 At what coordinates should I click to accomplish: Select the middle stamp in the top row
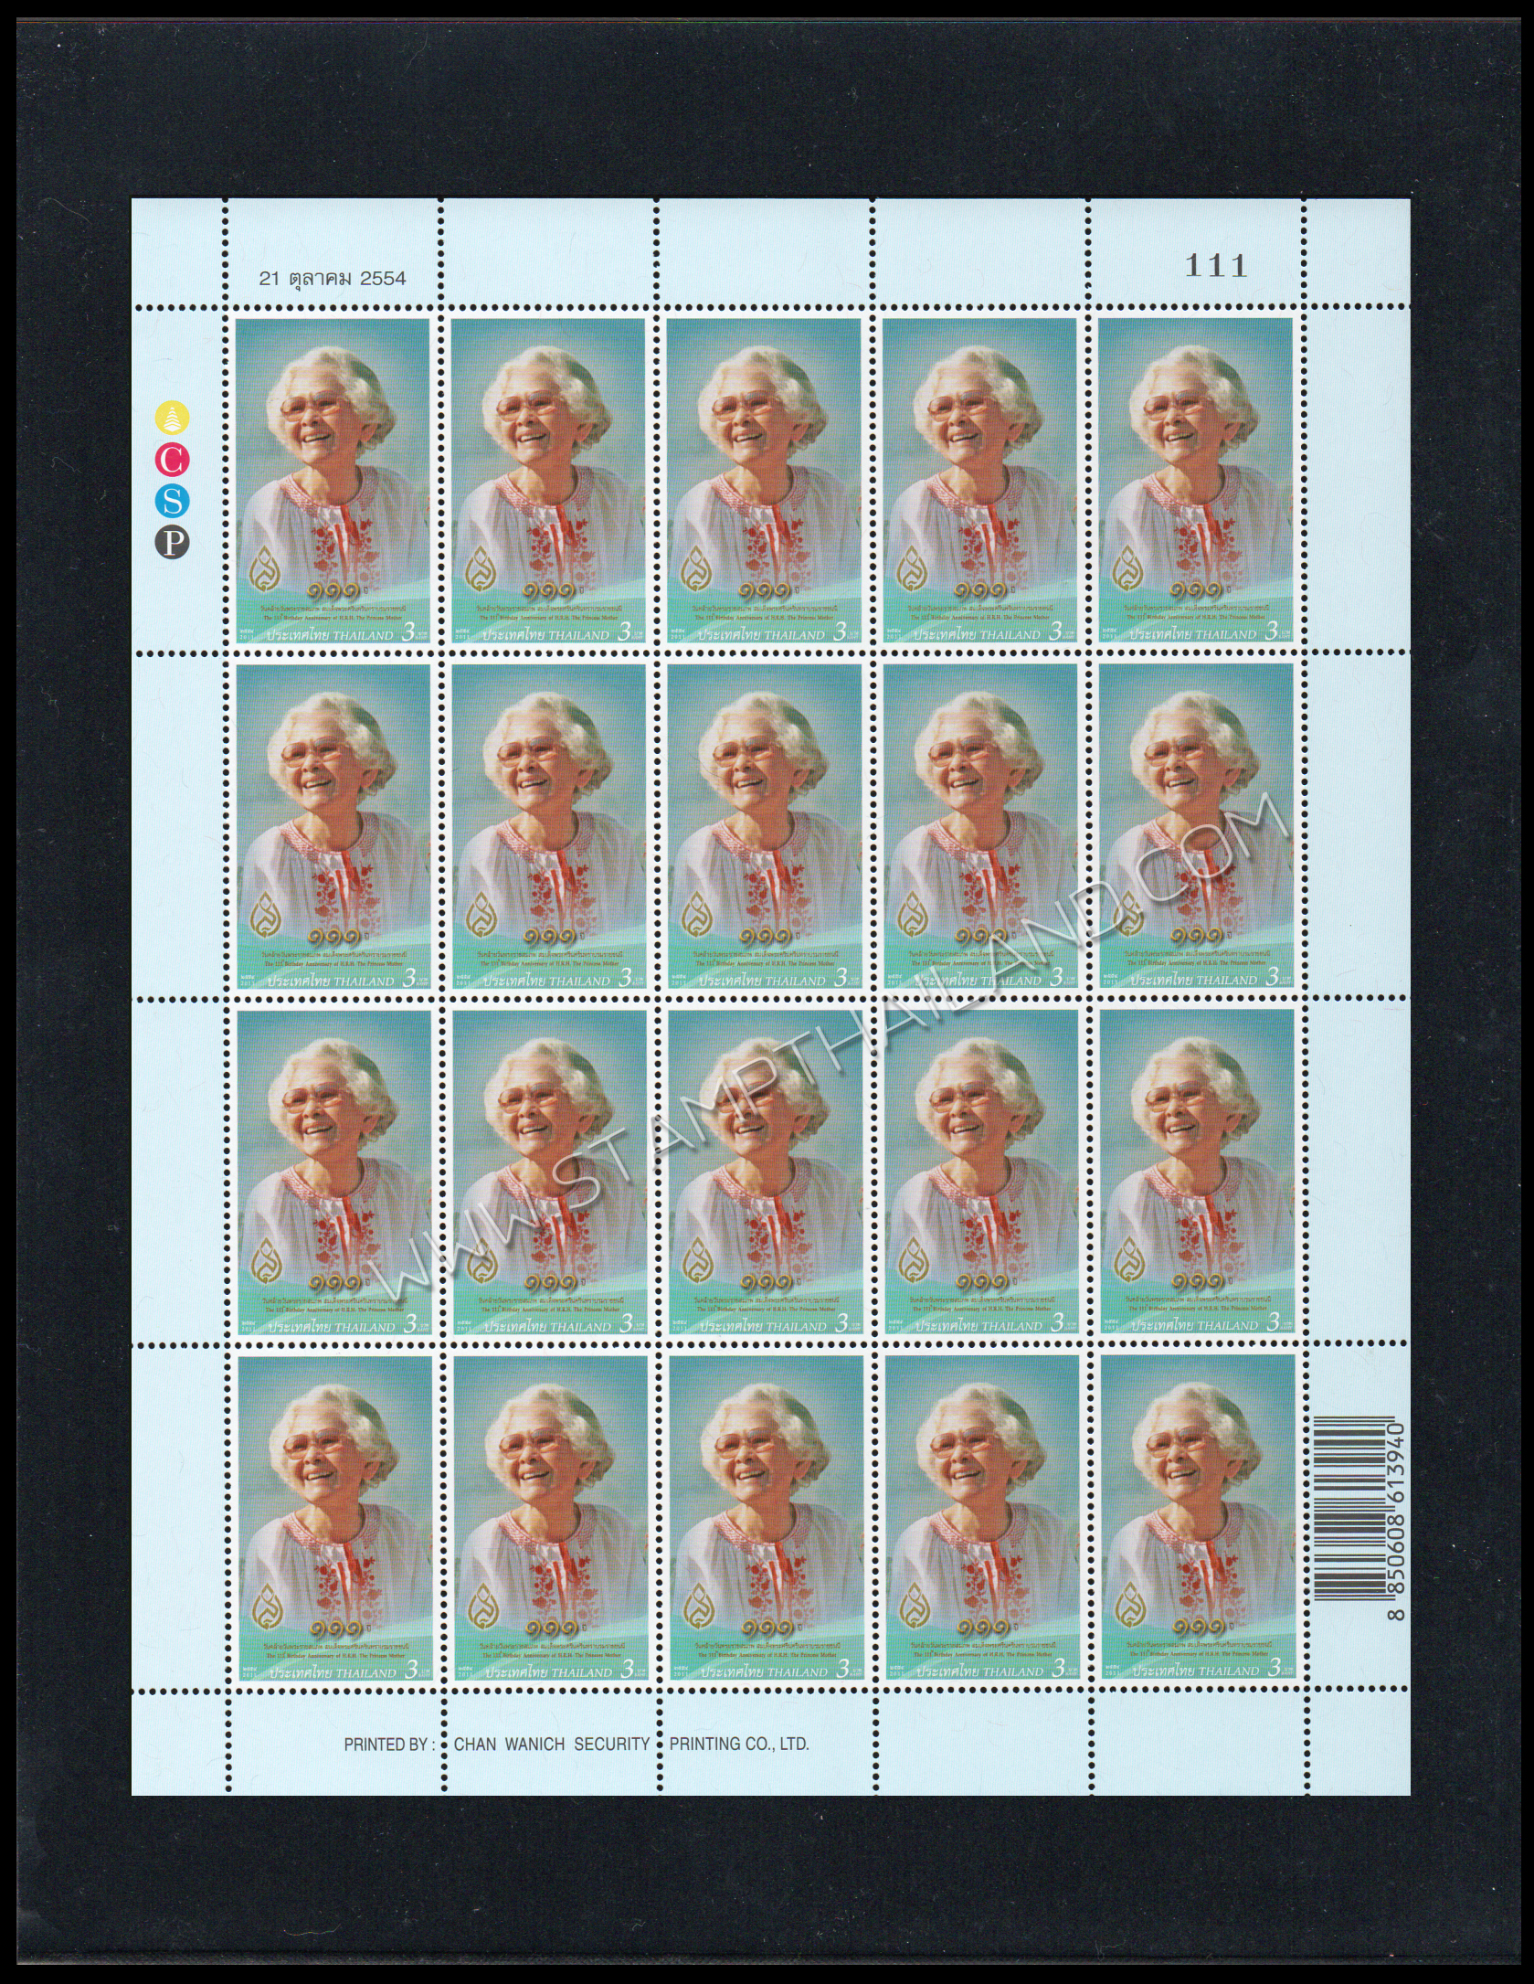[x=765, y=482]
